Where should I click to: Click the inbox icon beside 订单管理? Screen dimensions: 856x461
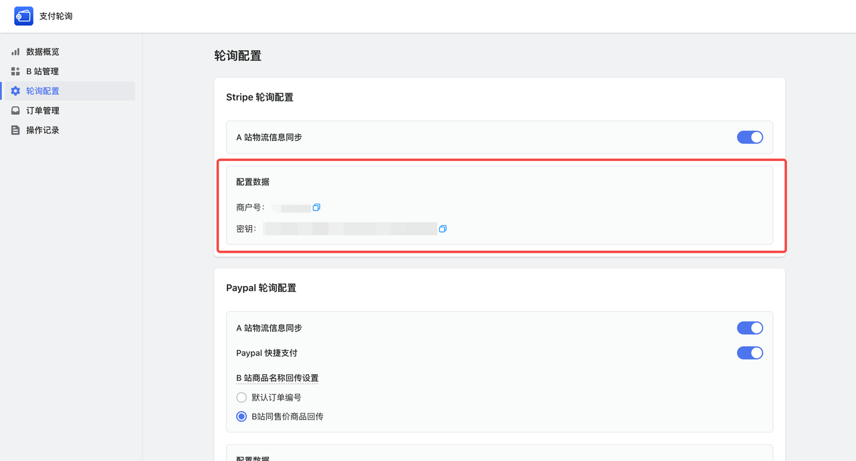coord(15,111)
